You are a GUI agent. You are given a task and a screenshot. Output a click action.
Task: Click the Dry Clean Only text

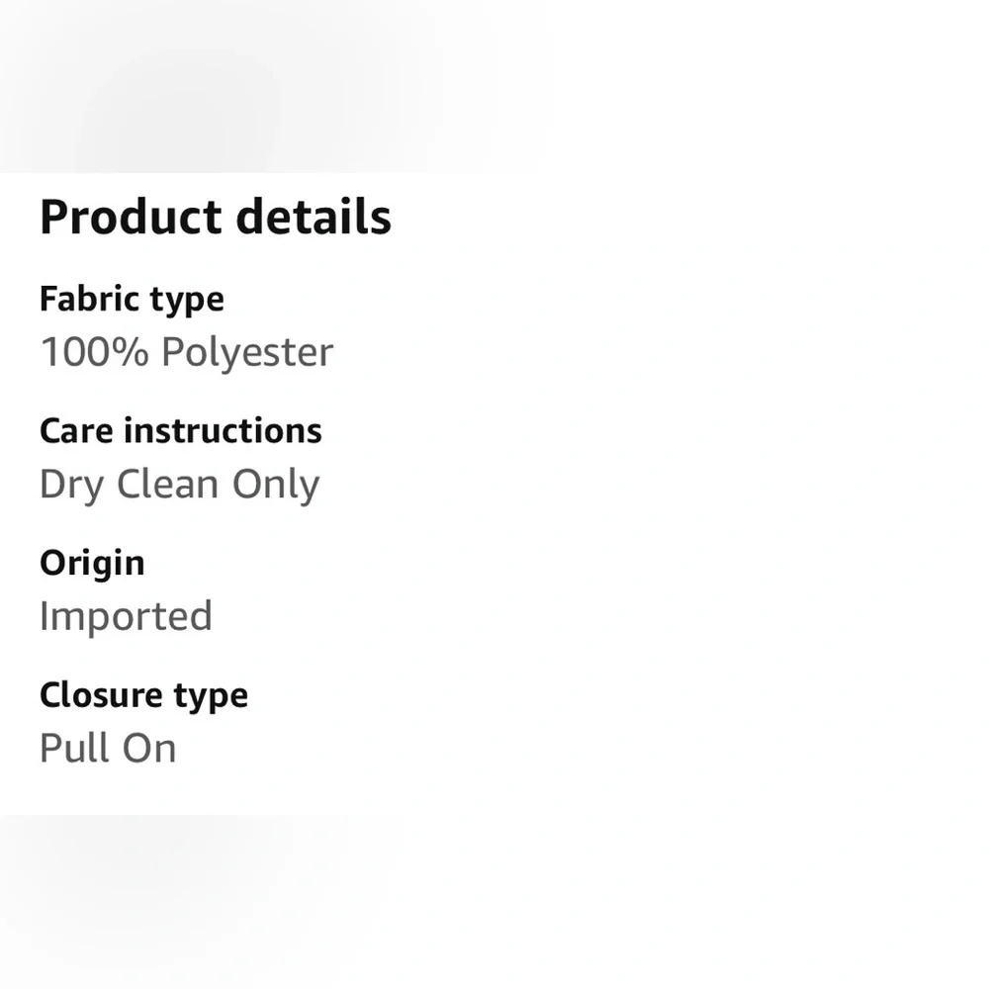(180, 485)
